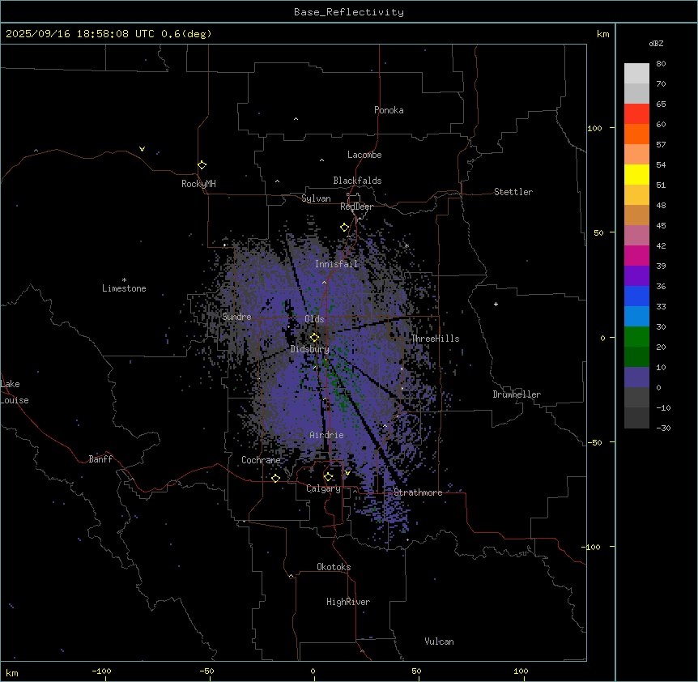Screen dimensions: 698x682
Task: Select the yellow 54 dBZ legend color
Action: pyautogui.click(x=636, y=174)
